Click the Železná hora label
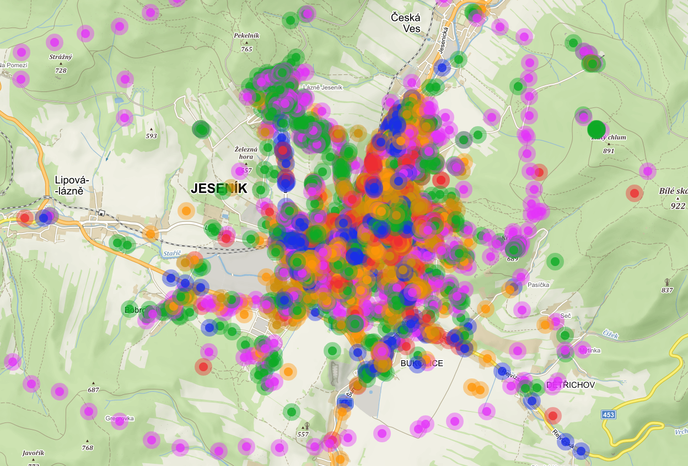The width and height of the screenshot is (688, 466). [x=246, y=153]
